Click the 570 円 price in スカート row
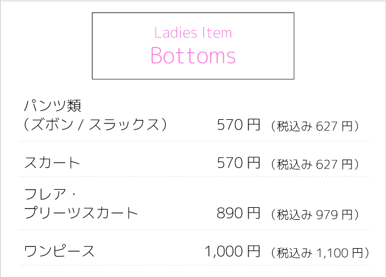Screen dimensions: 386x277 click(238, 163)
